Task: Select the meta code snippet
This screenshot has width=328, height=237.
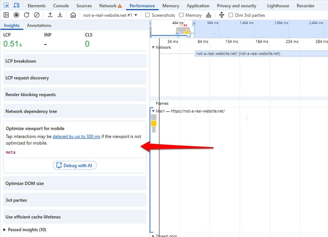Action: click(10, 152)
